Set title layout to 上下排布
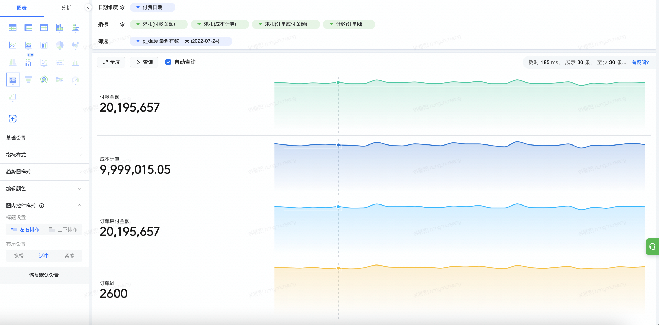Image resolution: width=659 pixels, height=325 pixels. [63, 229]
